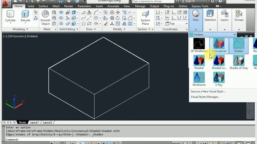Viewport: 257px width, 144px height.
Task: Switch to the Mesh ribbon tab
Action: 56,6
